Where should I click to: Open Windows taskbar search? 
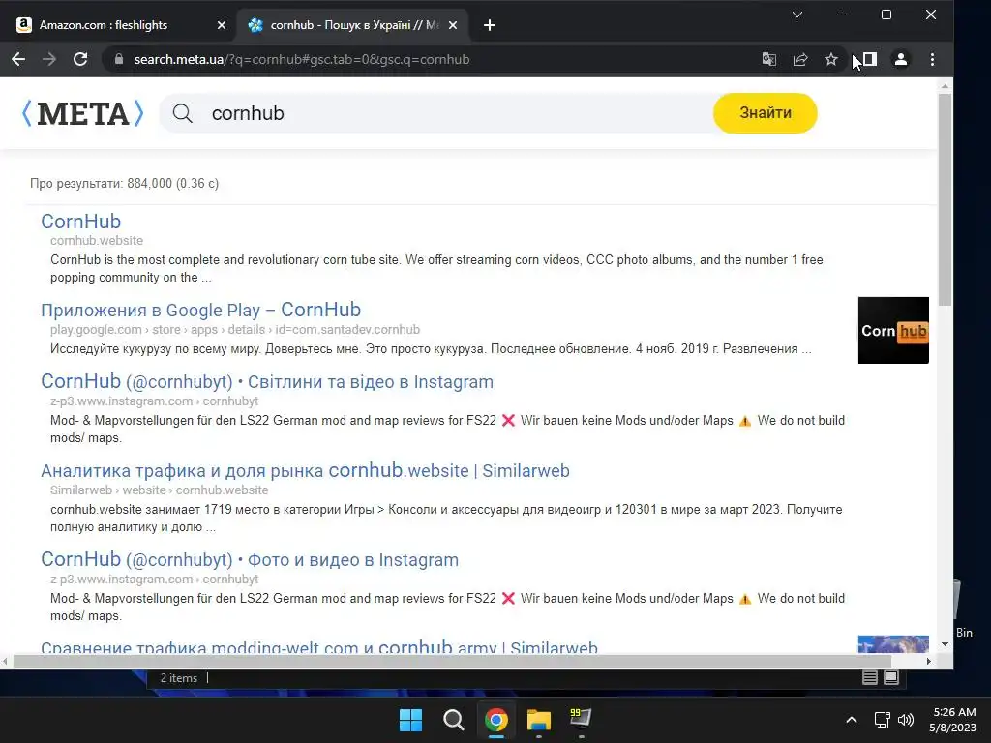(x=453, y=720)
